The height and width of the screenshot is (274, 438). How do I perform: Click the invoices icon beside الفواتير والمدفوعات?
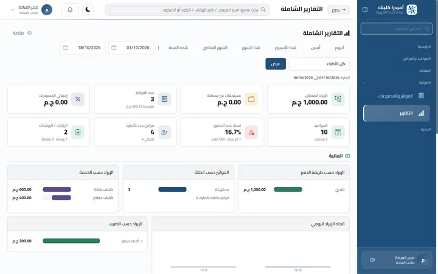point(421,96)
